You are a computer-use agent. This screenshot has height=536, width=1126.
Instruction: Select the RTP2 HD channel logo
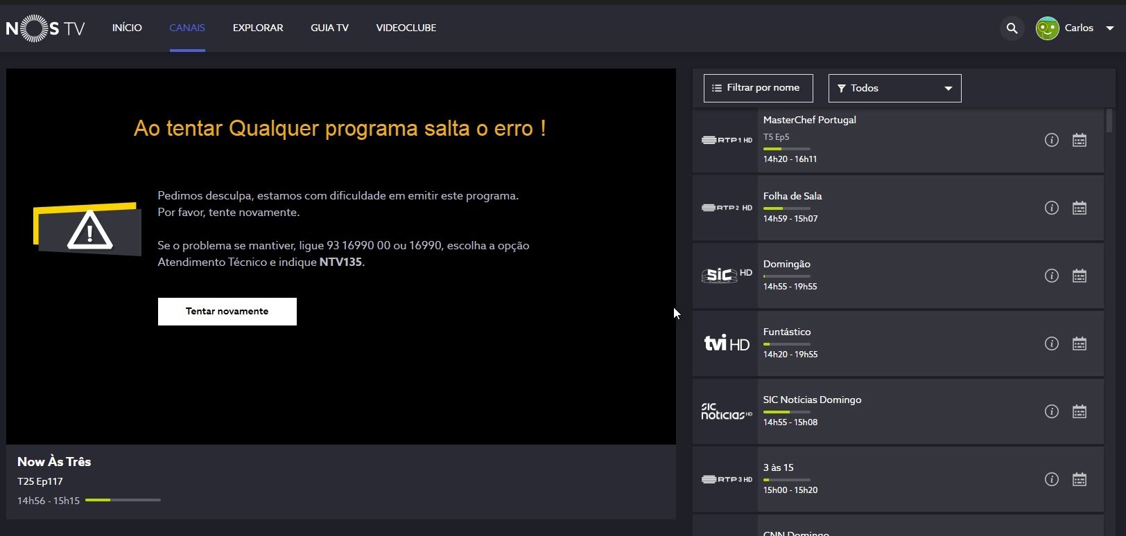point(726,208)
